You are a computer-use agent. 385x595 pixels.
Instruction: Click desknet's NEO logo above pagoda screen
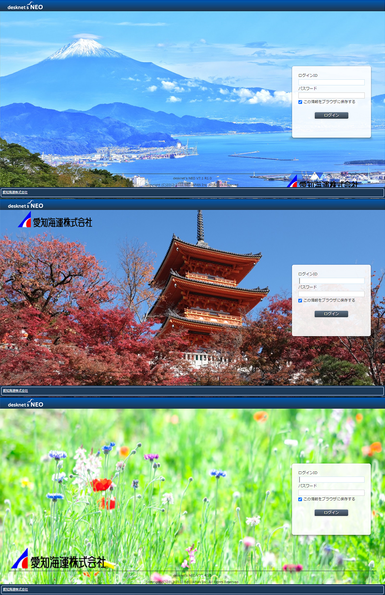[25, 205]
